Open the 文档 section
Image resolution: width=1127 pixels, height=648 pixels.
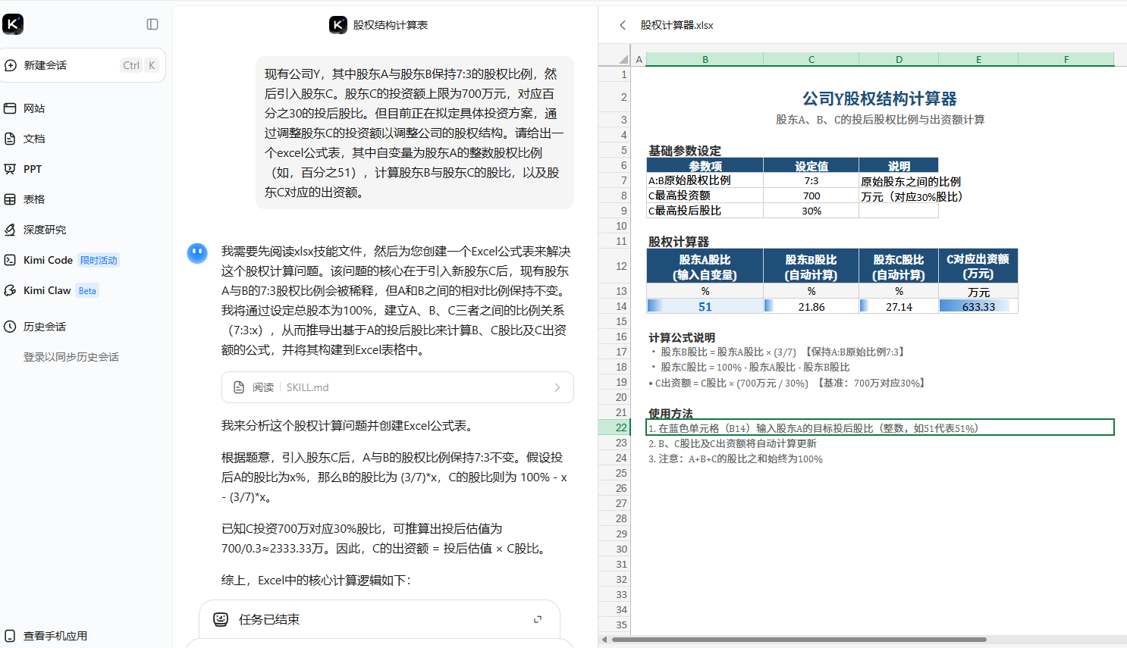coord(33,139)
